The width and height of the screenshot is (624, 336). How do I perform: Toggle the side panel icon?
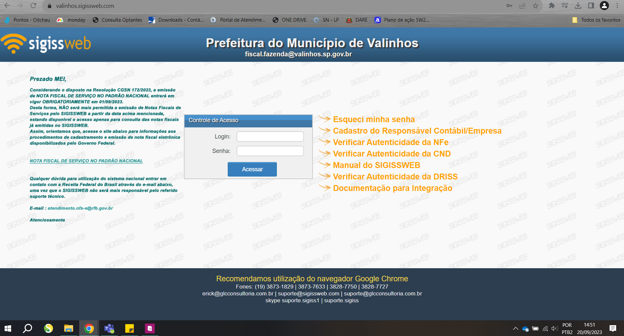pyautogui.click(x=591, y=6)
